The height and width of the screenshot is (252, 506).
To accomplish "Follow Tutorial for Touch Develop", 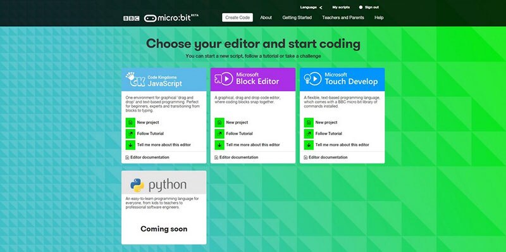I will [328, 134].
